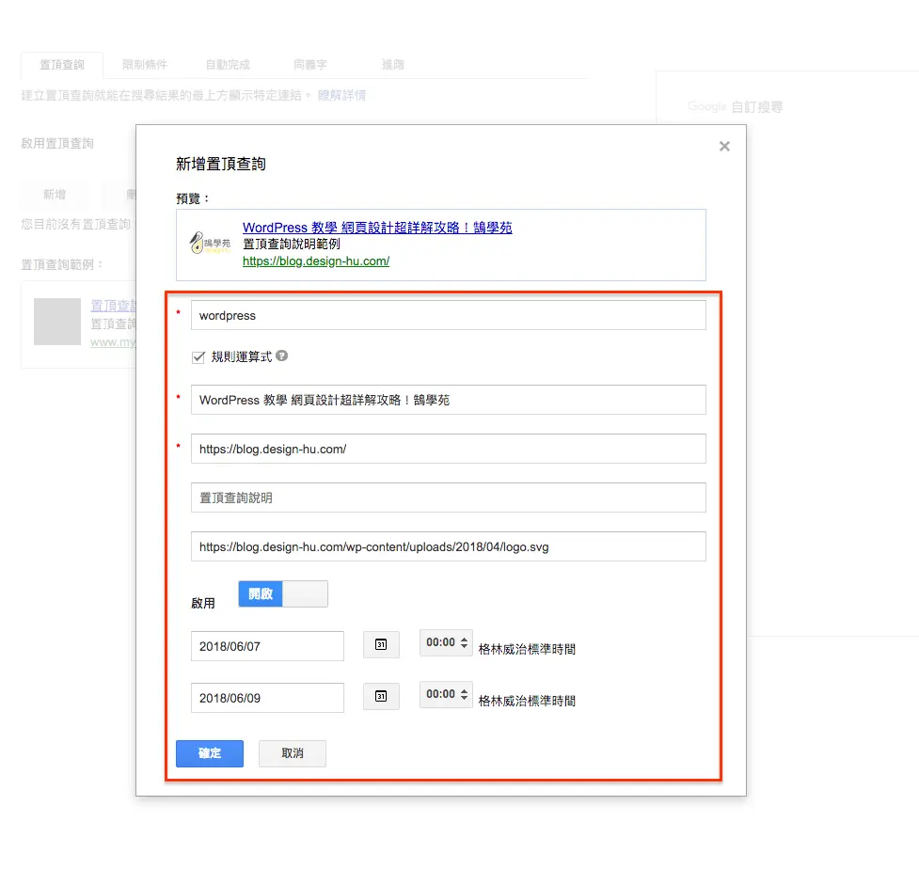Click the URL field https://blog.design-hu.com/
Image resolution: width=919 pixels, height=885 pixels.
(x=449, y=449)
